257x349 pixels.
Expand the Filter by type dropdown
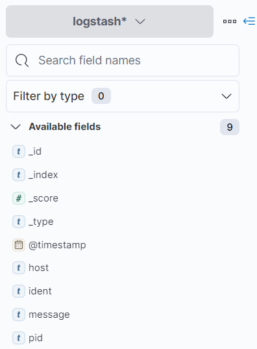click(x=123, y=96)
